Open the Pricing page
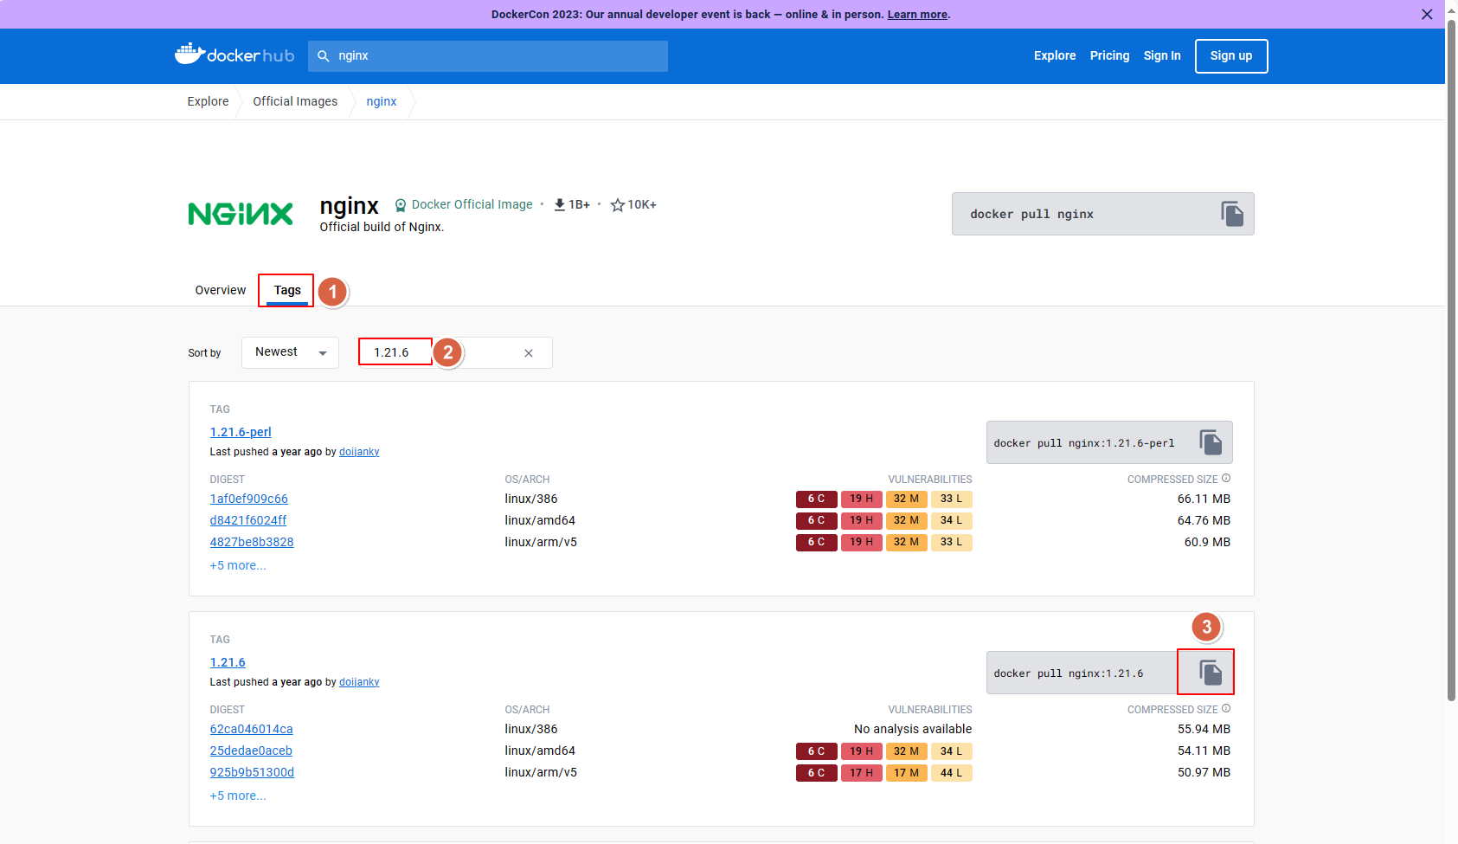 tap(1110, 55)
